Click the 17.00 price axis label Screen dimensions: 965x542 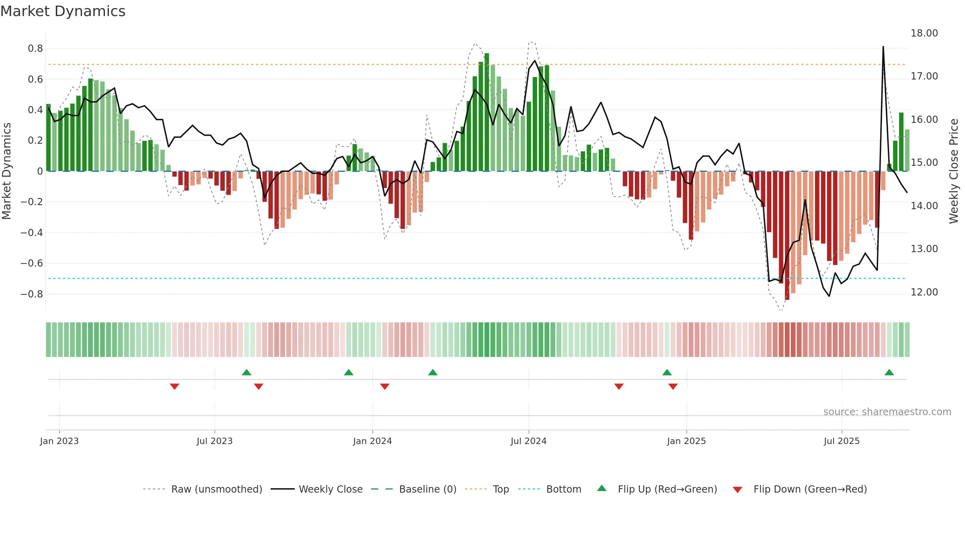pos(924,76)
